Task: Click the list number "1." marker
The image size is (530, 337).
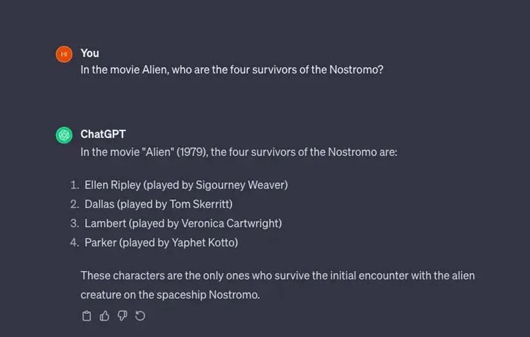Action: tap(75, 185)
